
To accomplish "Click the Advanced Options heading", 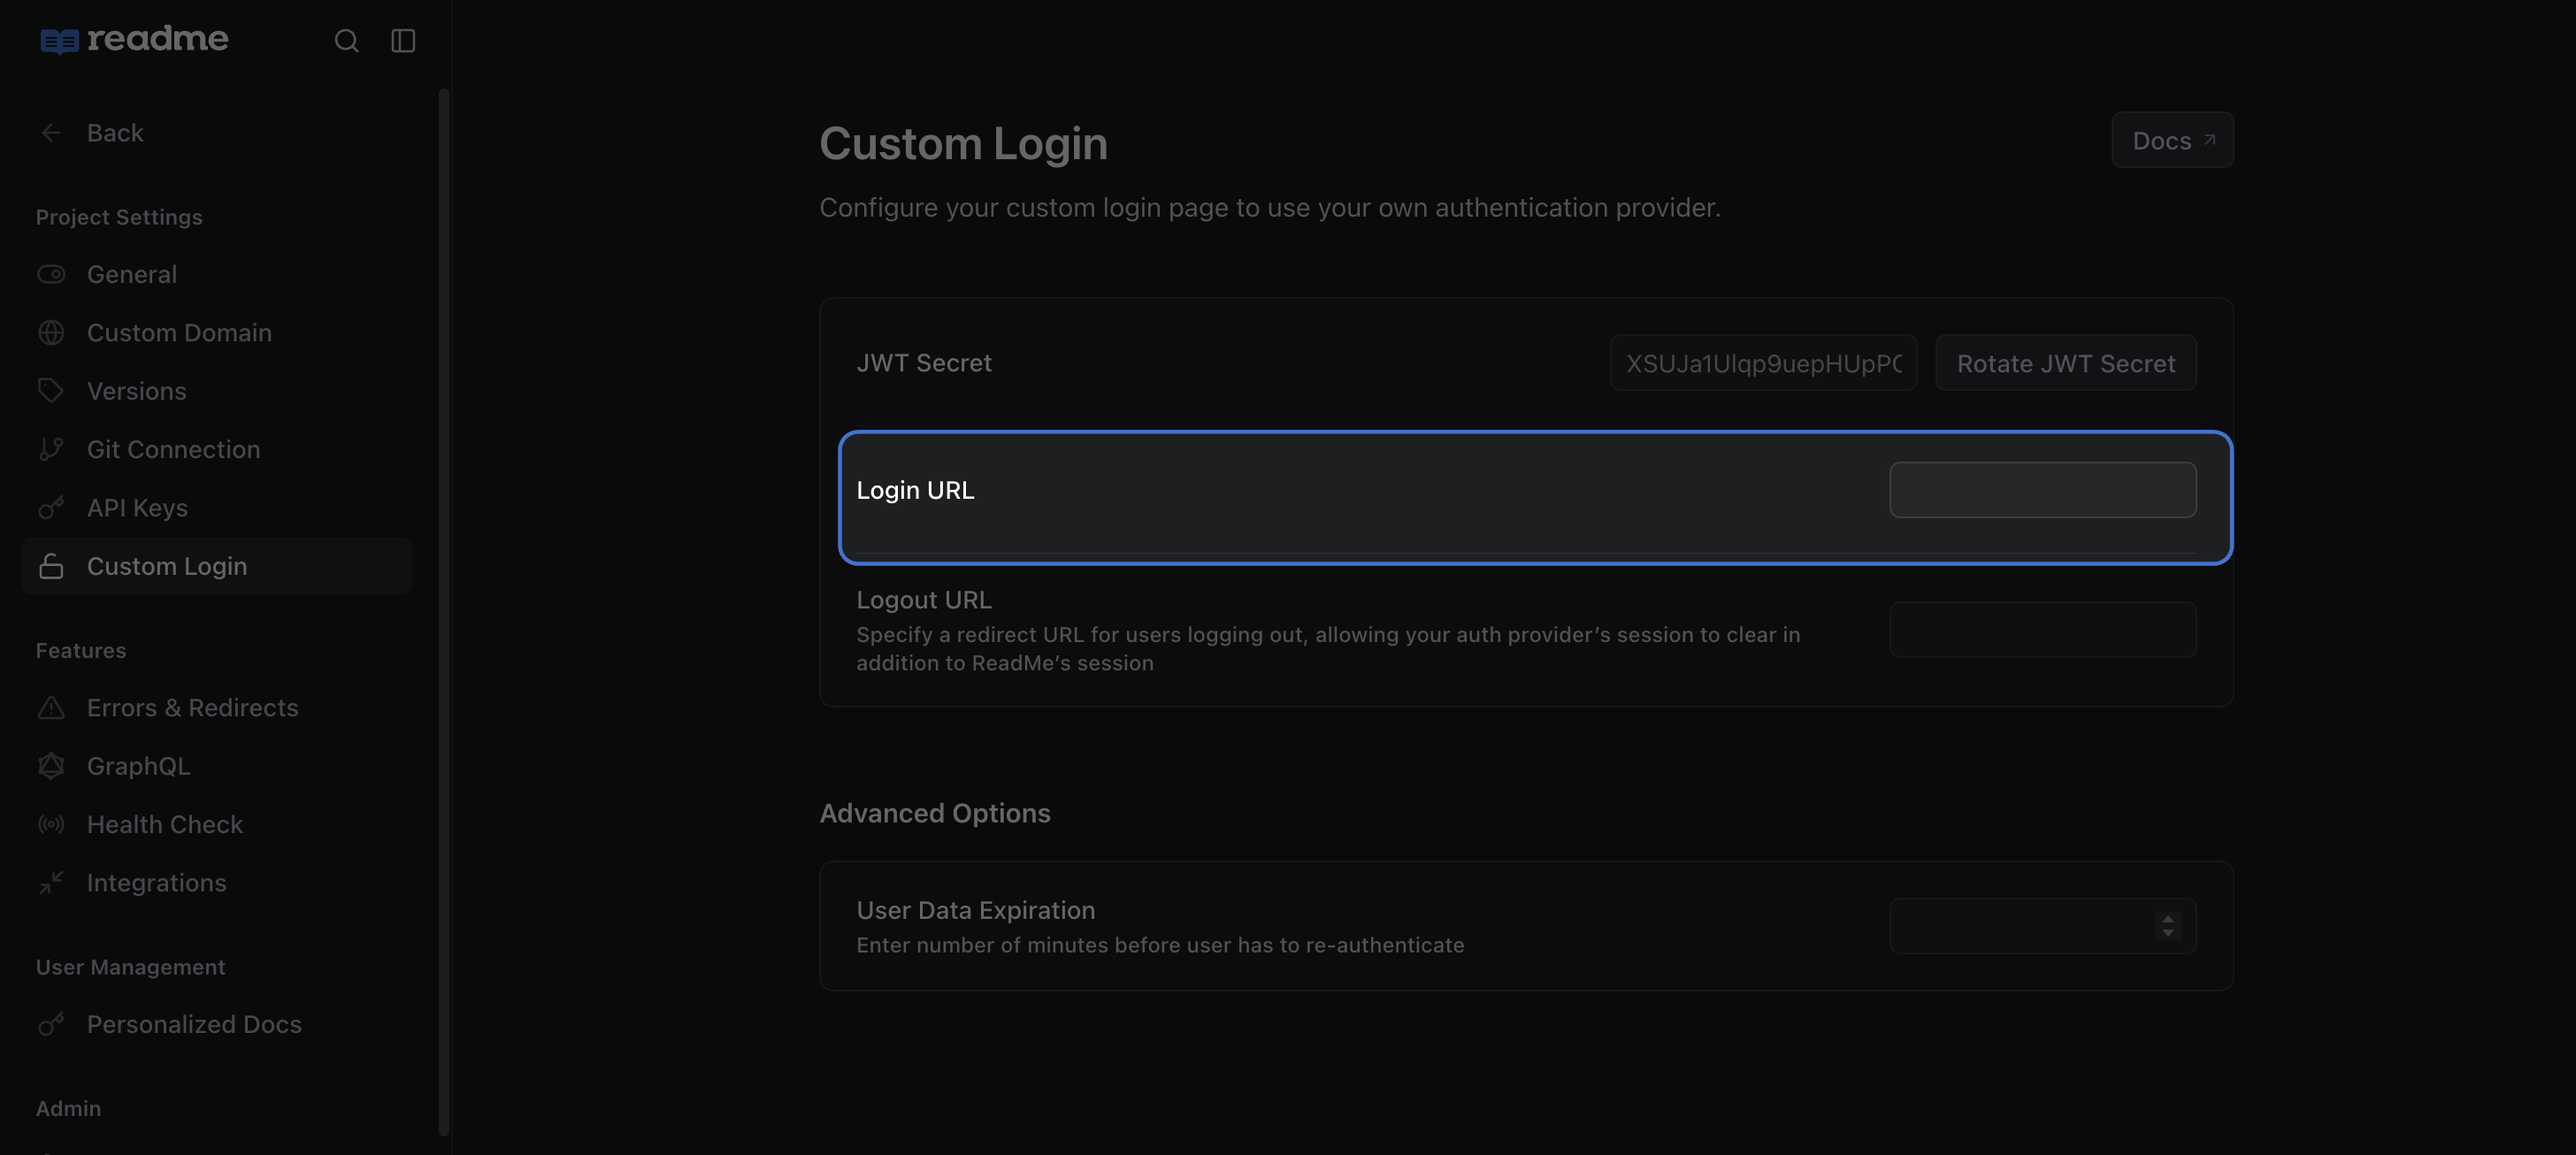I will point(935,813).
